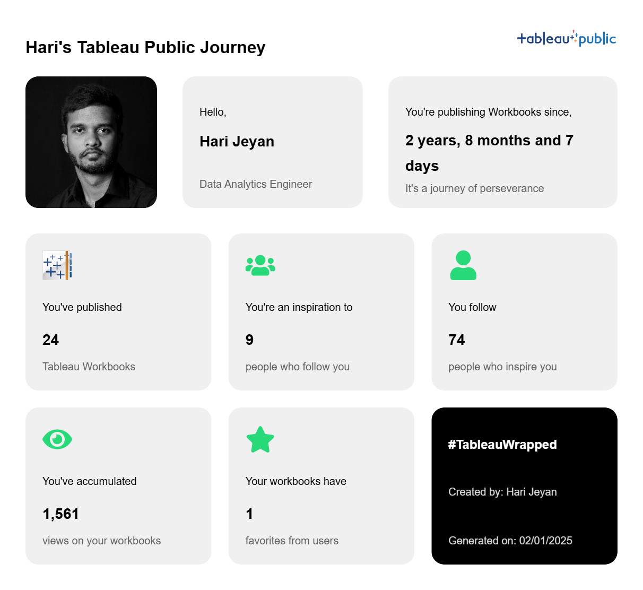This screenshot has width=643, height=590.
Task: Click the 24 published workbooks count
Action: click(51, 340)
